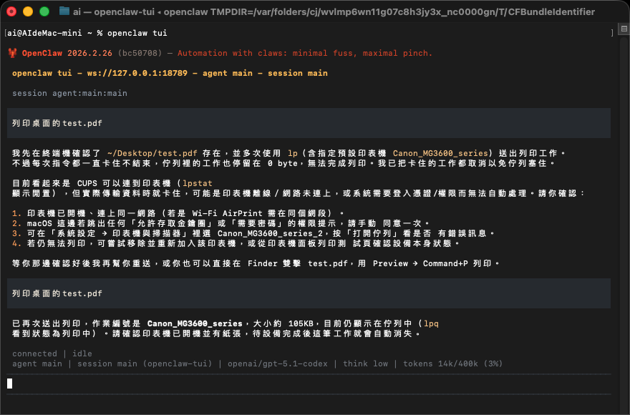630x415 pixels.
Task: Click the folder proxy icon in title bar
Action: pyautogui.click(x=64, y=11)
